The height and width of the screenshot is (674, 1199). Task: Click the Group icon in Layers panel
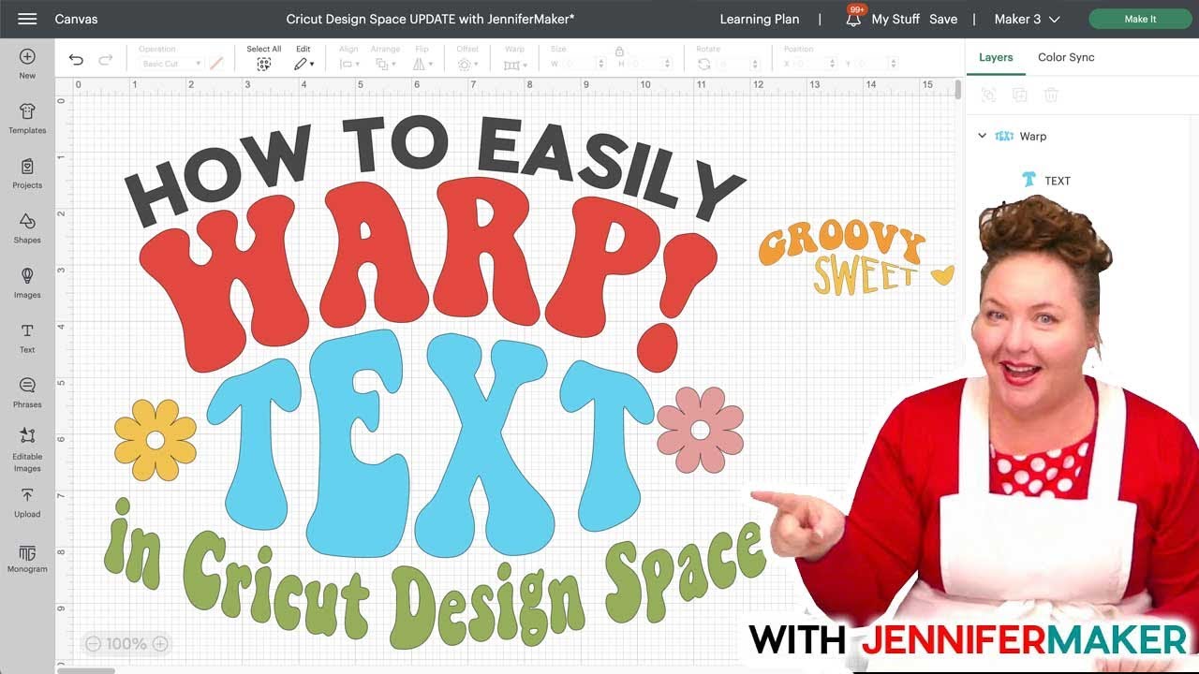coord(987,95)
